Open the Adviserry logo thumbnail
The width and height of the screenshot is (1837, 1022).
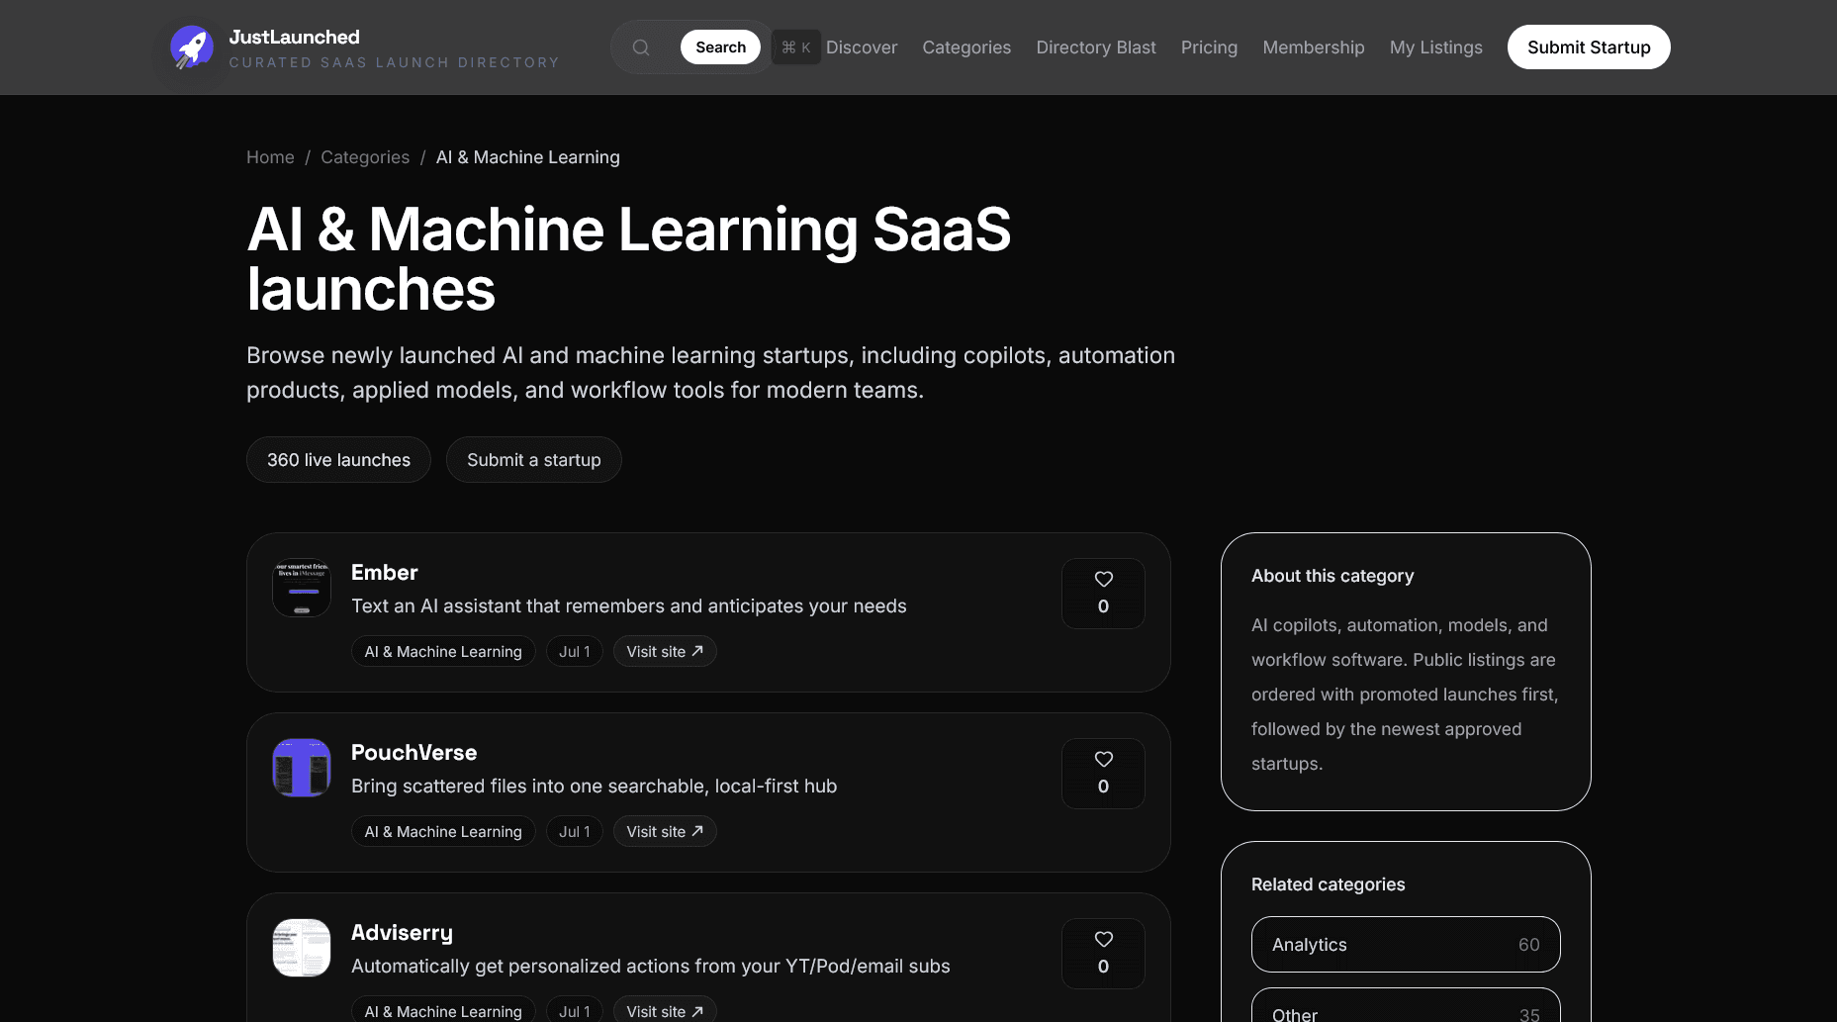tap(302, 948)
